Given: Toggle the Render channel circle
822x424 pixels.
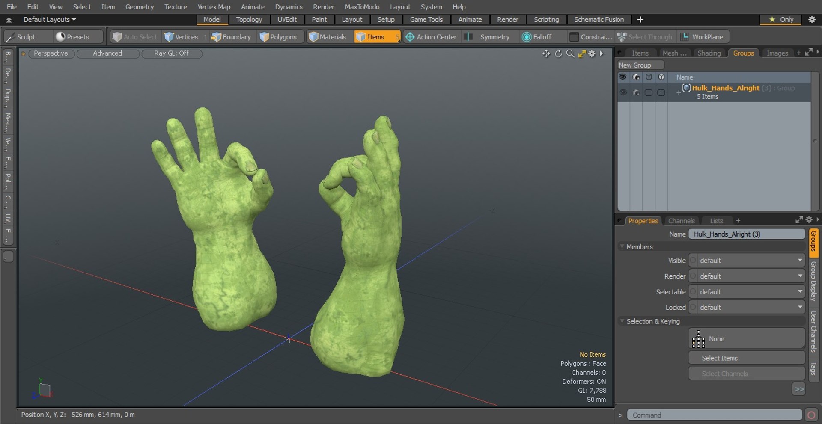Looking at the screenshot, I should click(x=693, y=276).
